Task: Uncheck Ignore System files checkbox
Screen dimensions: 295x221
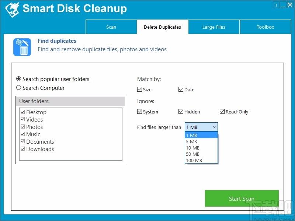Action: click(139, 112)
